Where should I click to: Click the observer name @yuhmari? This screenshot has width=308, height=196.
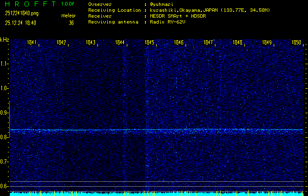pyautogui.click(x=162, y=4)
